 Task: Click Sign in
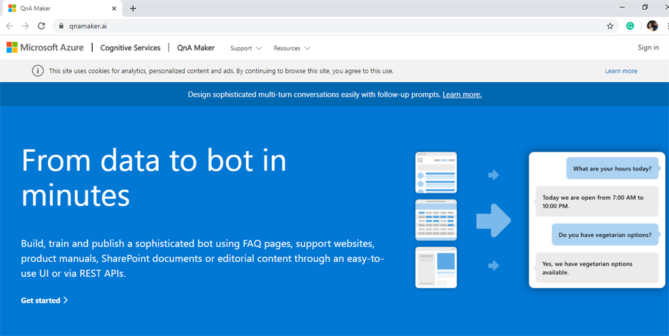(648, 48)
